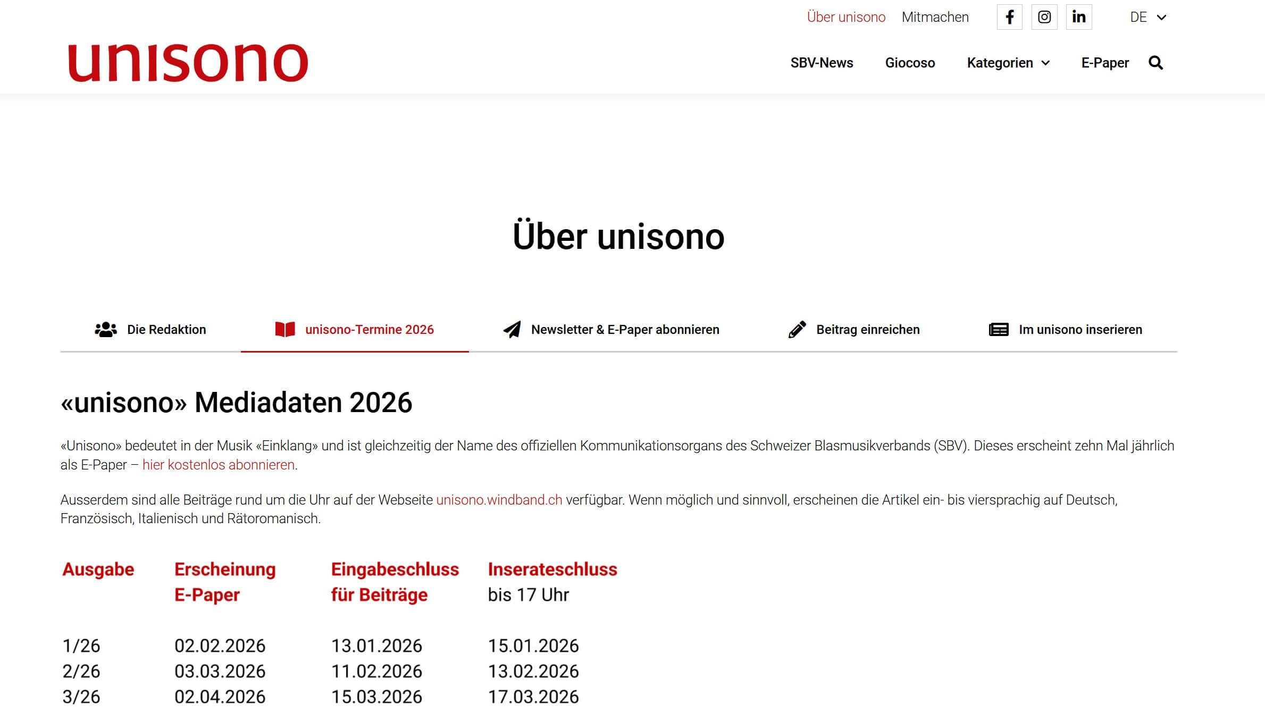This screenshot has height=712, width=1265.
Task: Select the Newsletter & E-Paper abonnieren tab
Action: [x=625, y=329]
